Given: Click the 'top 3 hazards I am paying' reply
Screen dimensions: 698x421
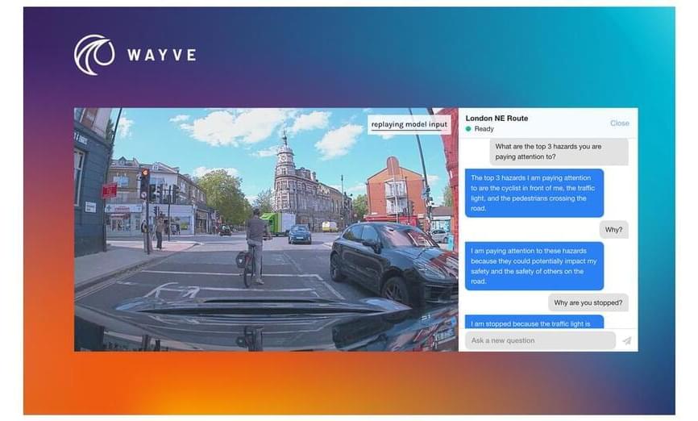Looking at the screenshot, I should click(x=534, y=193).
